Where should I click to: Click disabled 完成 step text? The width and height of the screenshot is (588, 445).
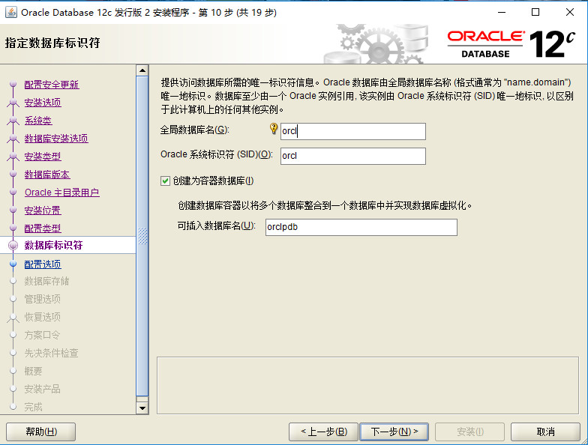[x=33, y=408]
